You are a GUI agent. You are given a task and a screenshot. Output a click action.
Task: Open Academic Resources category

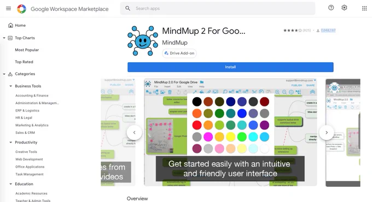click(31, 193)
